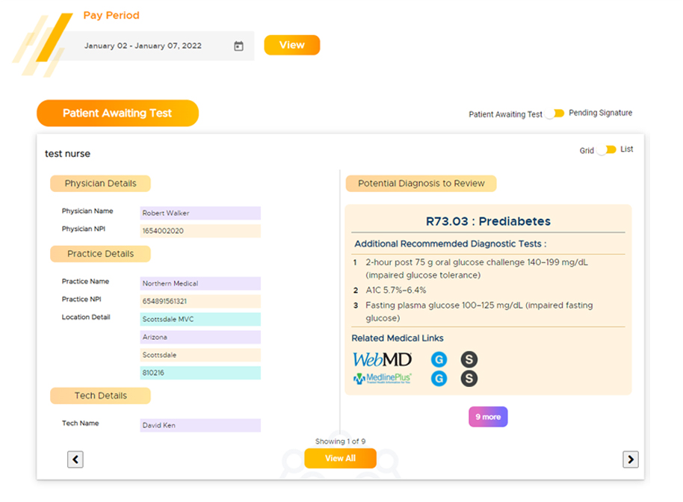The image size is (683, 502).
Task: Open the pay period calendar icon
Action: point(238,46)
